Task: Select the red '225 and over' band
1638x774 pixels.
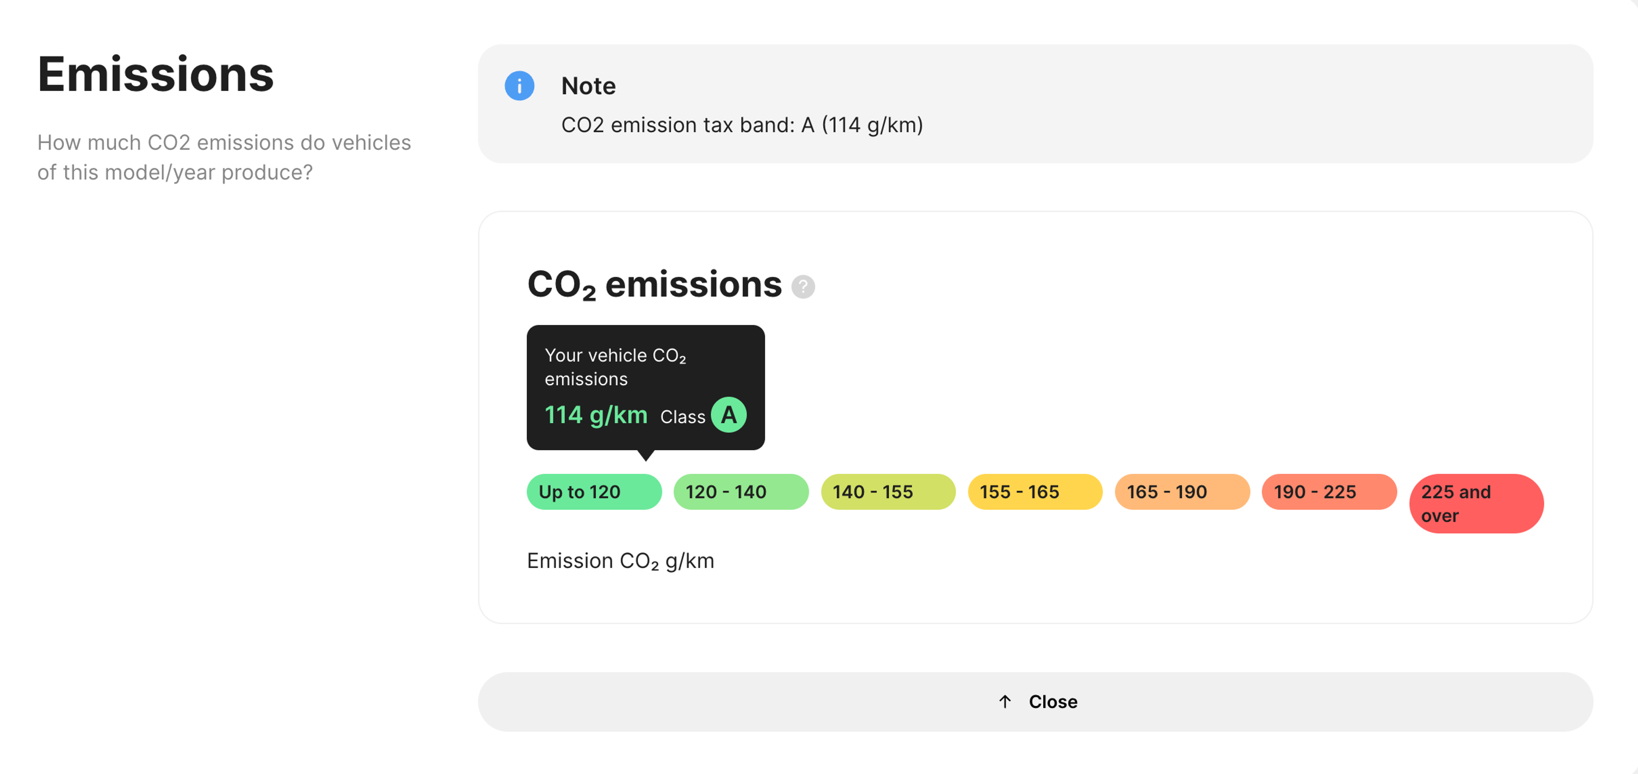Action: click(1475, 503)
